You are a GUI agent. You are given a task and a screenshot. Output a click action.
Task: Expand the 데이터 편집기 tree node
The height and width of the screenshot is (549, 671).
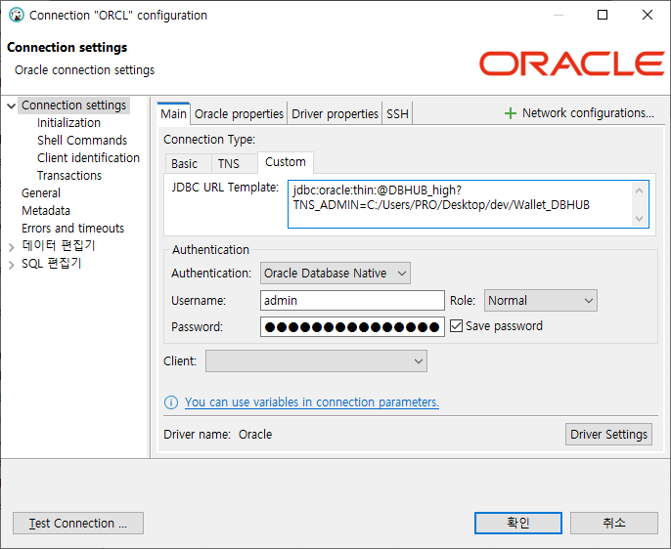(x=12, y=246)
